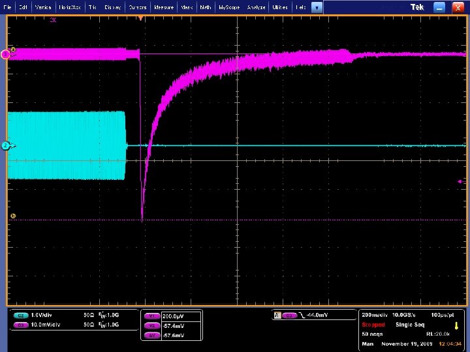
Task: Open the Help menu
Action: click(x=301, y=7)
